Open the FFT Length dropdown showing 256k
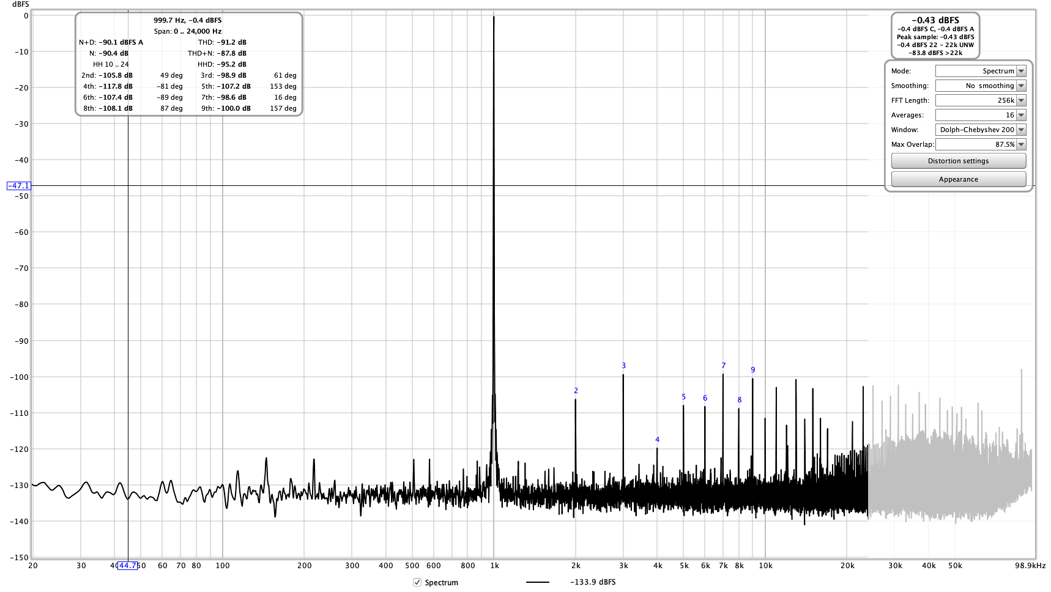This screenshot has width=1051, height=592. 981,100
